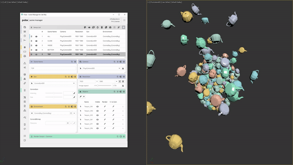Edit Render pencil for Teapot_030

click(x=105, y=111)
